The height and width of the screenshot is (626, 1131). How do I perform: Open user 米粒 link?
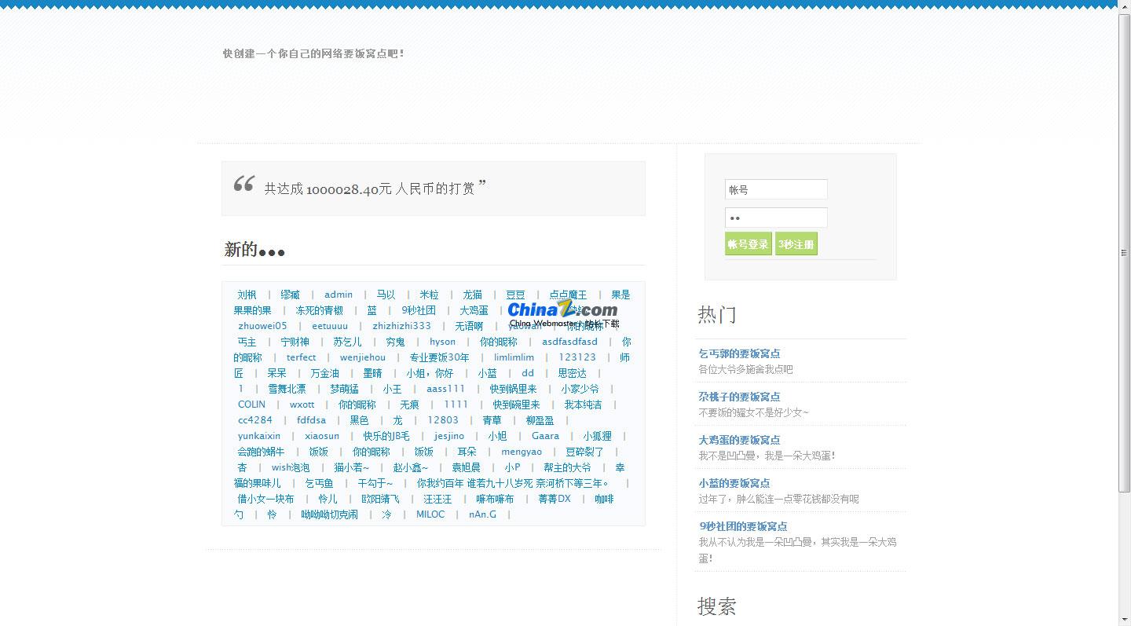[x=429, y=295]
